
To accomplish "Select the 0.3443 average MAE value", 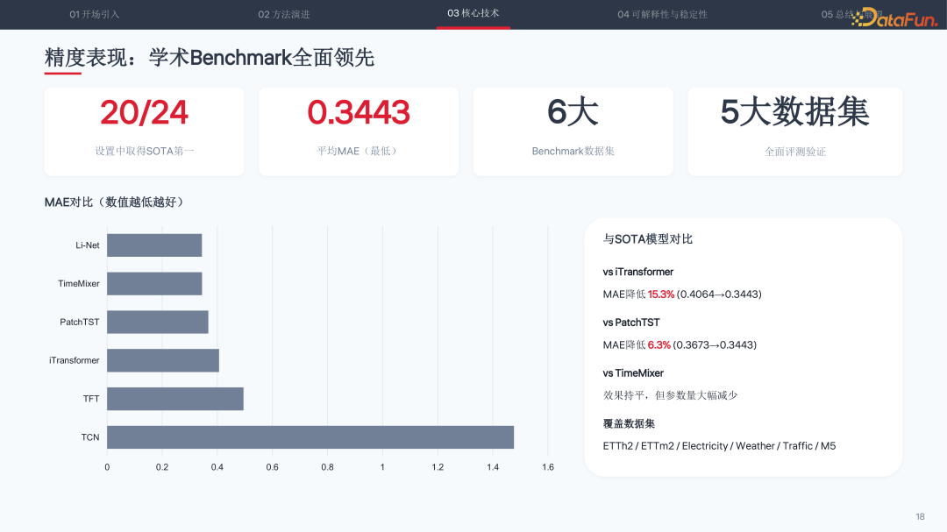I will tap(359, 113).
